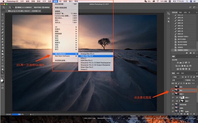Create new document from current state
Image resolution: width=198 pixels, height=123 pixels.
pos(187,53)
